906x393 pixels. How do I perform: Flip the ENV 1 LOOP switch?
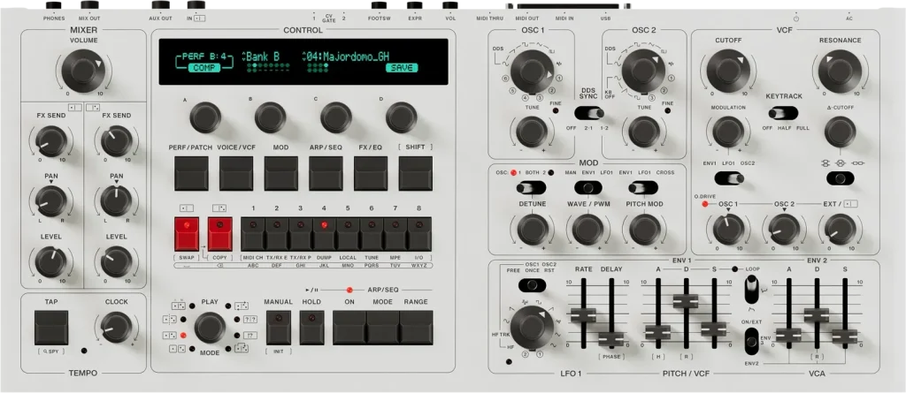[x=752, y=289]
